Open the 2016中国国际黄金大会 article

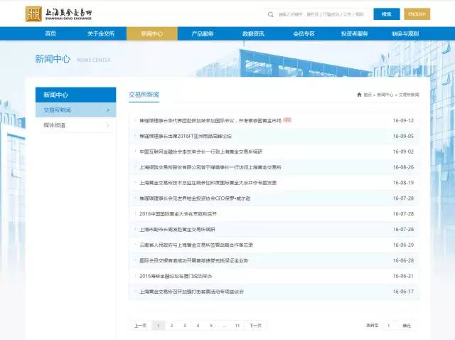tap(178, 213)
